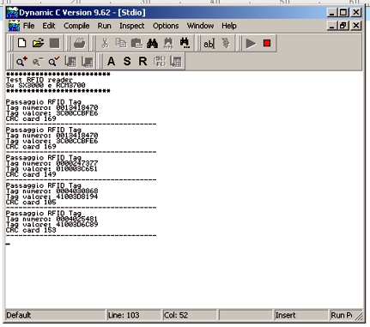
Task: Paste using the clipboard icon
Action: coord(136,43)
